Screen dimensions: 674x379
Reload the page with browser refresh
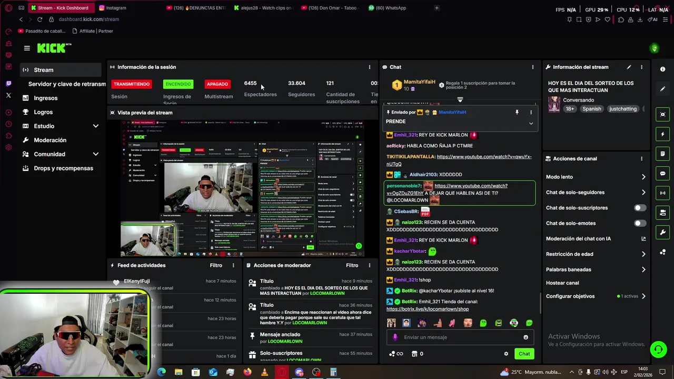click(39, 19)
